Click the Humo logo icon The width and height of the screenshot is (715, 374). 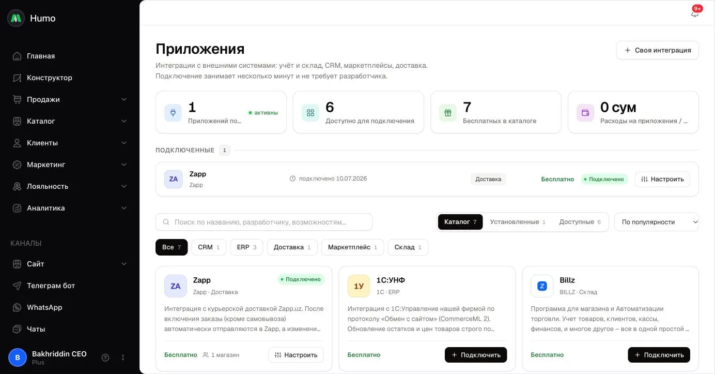pyautogui.click(x=16, y=18)
